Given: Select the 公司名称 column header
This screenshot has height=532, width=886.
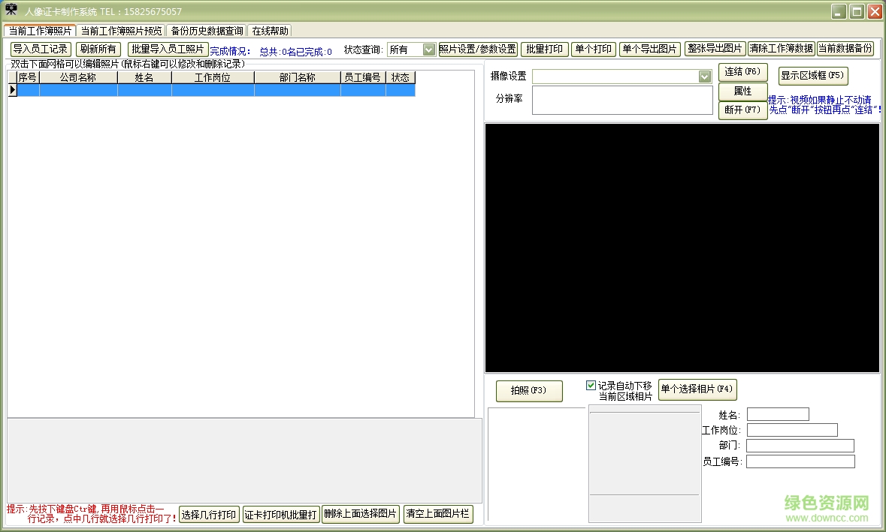Looking at the screenshot, I should click(78, 77).
